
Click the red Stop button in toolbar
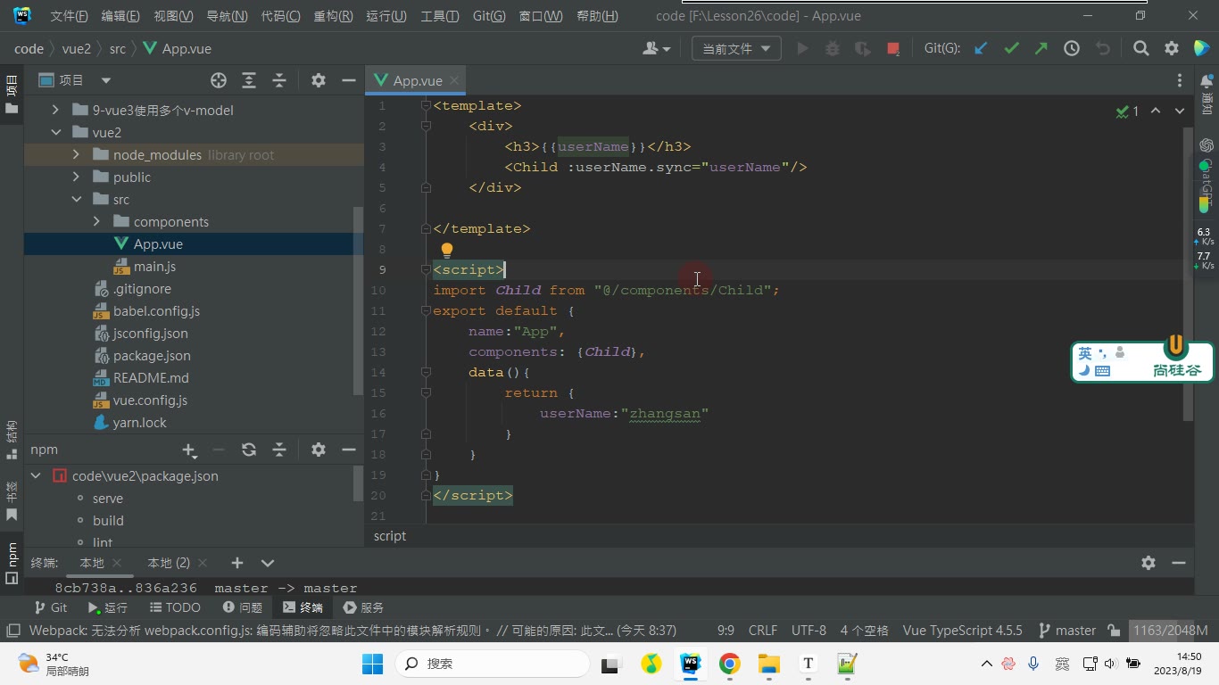coord(893,49)
